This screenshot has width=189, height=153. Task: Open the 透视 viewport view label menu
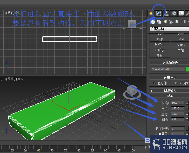click(11, 79)
